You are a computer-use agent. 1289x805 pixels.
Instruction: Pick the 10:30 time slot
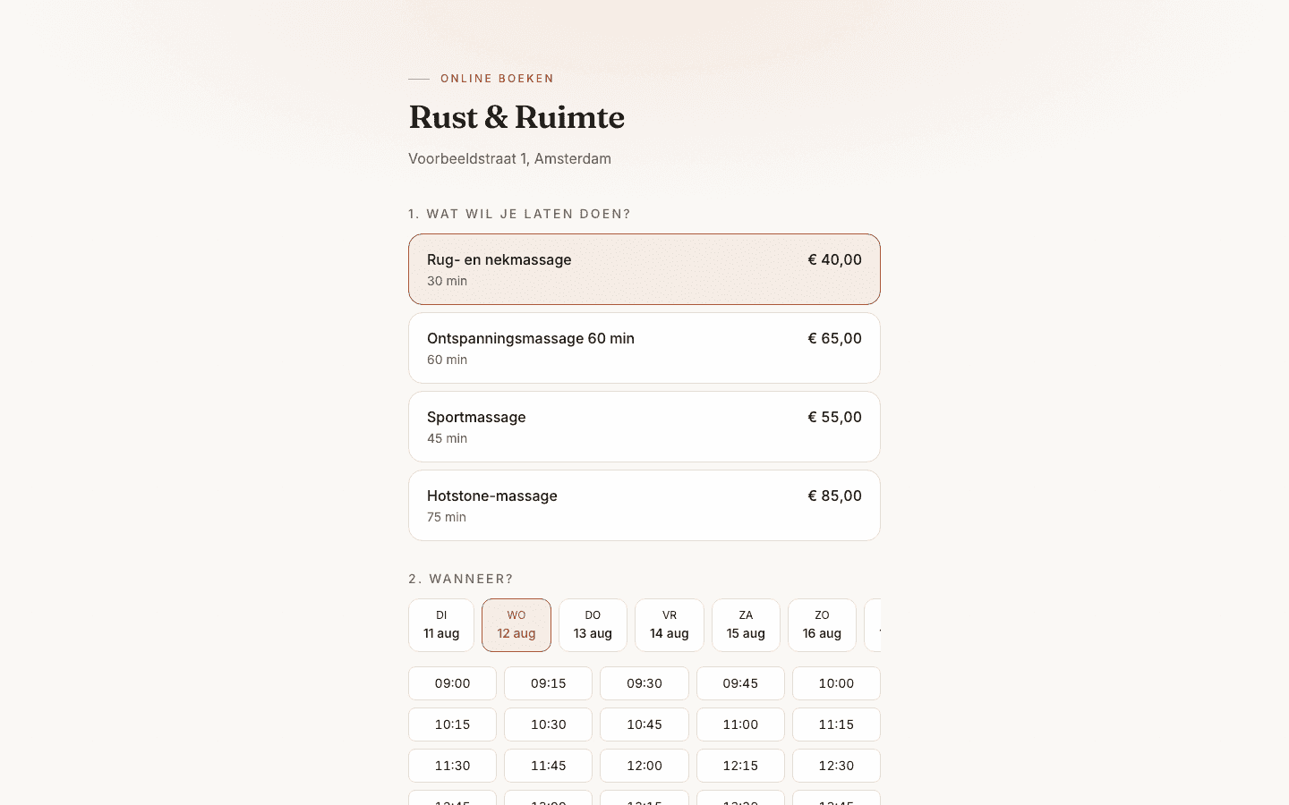pos(548,724)
